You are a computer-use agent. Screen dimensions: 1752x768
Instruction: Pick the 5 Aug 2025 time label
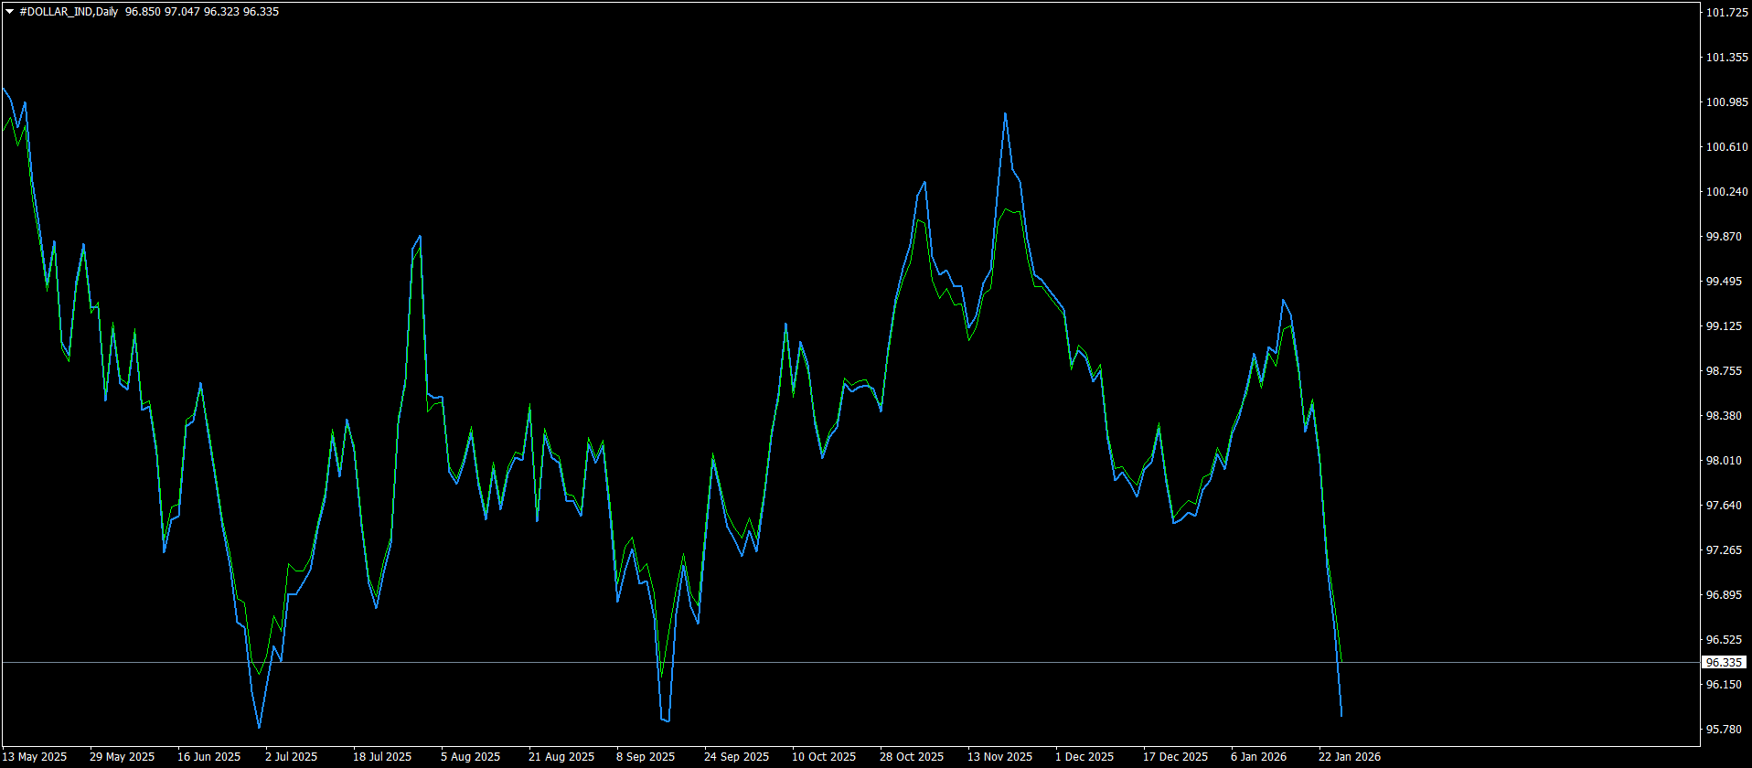(x=470, y=756)
